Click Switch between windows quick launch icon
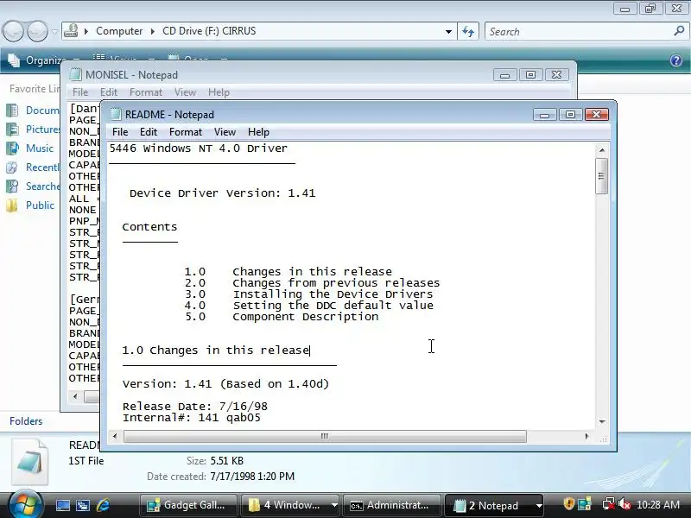The image size is (691, 518). click(83, 505)
